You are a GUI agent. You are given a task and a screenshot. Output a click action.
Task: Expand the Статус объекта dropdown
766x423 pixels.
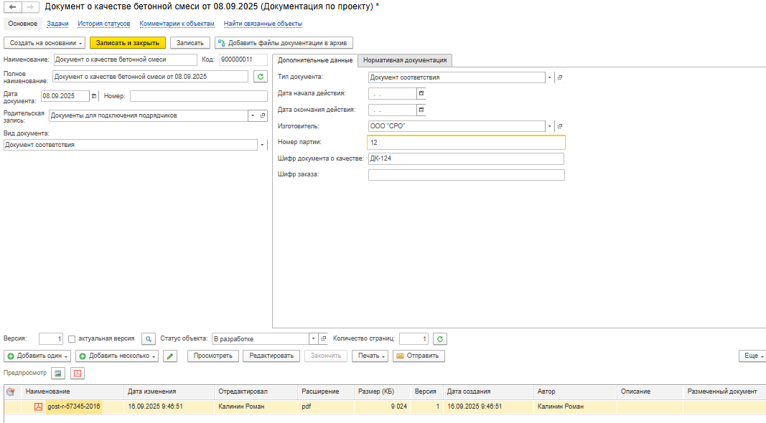pos(313,339)
